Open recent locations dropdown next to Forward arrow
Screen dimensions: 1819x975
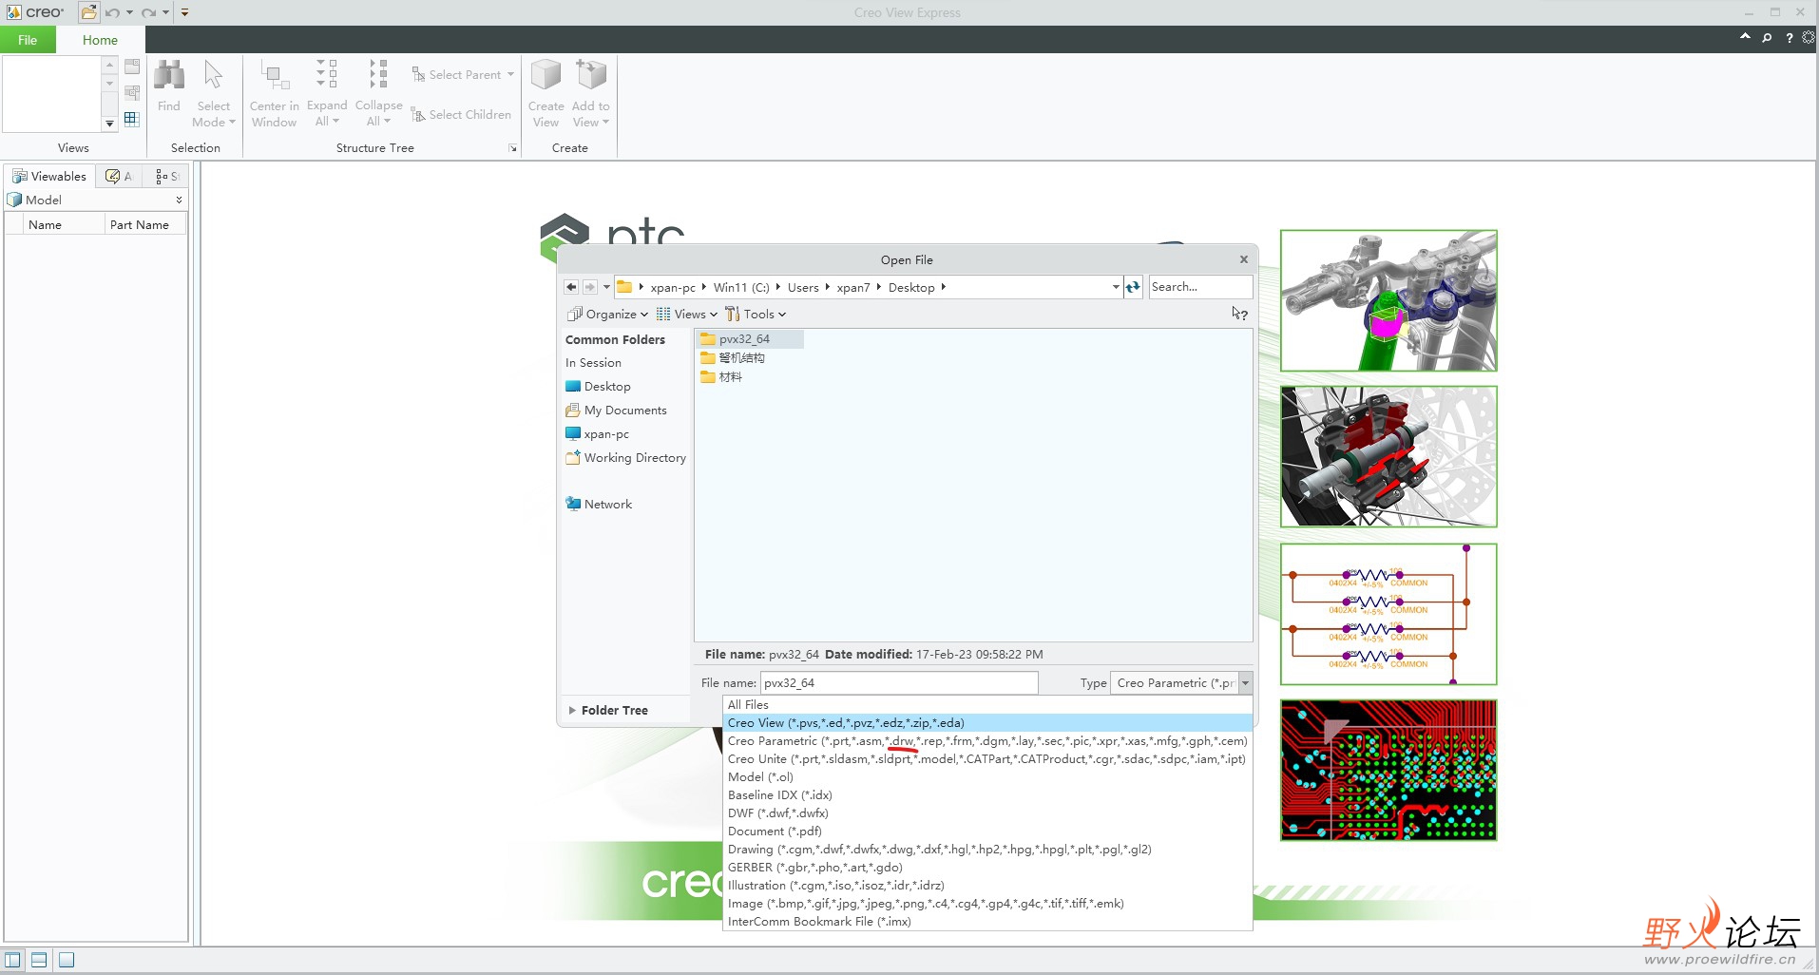[x=606, y=287]
